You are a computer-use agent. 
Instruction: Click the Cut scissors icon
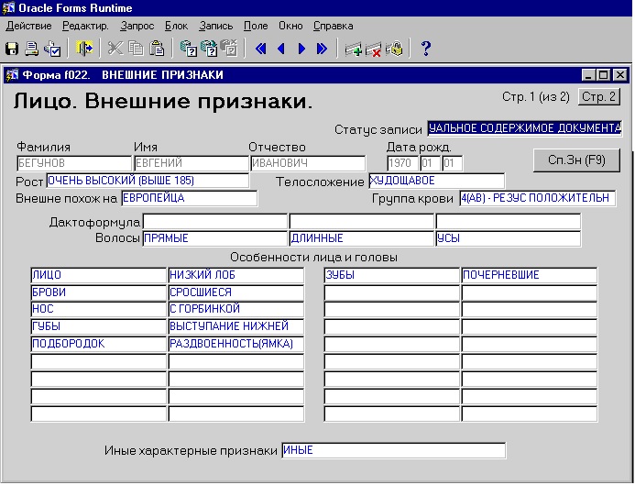[x=115, y=50]
